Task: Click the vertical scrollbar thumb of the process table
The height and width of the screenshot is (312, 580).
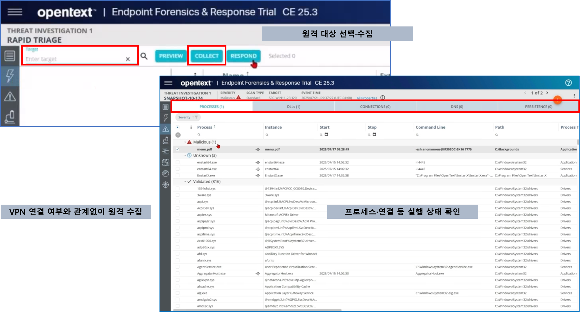Action: [x=578, y=142]
